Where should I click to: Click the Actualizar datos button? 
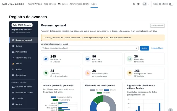tap(157, 26)
